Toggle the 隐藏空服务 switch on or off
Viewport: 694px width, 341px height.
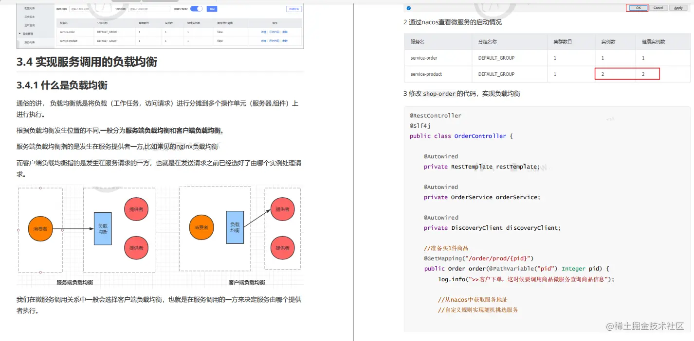point(196,9)
